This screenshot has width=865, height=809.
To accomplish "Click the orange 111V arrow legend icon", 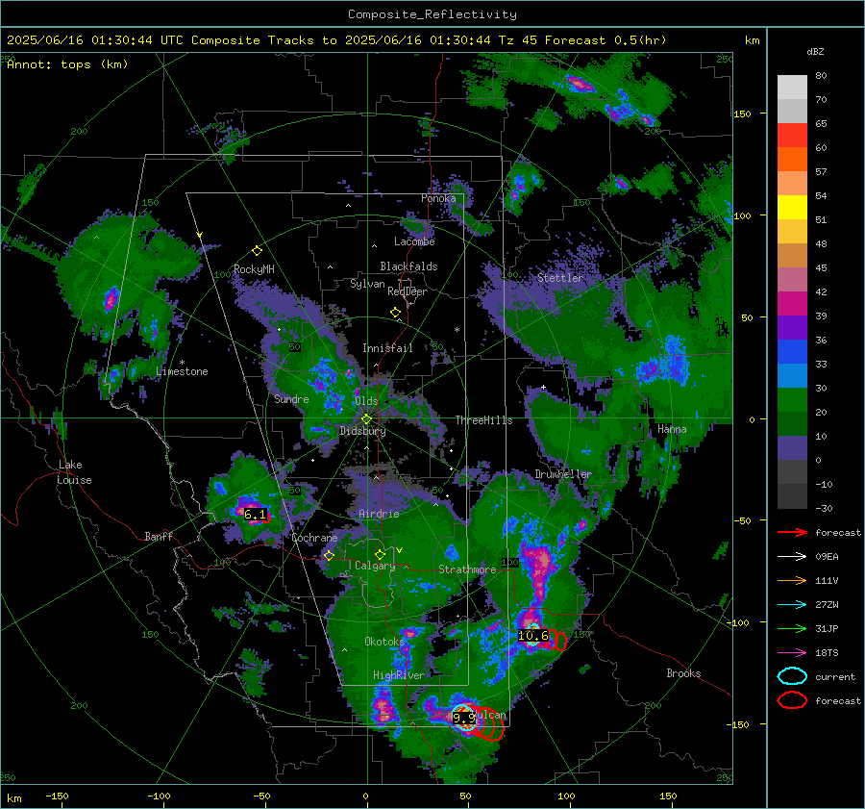I will [x=792, y=580].
